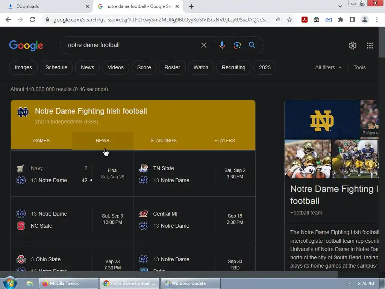The width and height of the screenshot is (385, 289).
Task: Close the Downloads tab
Action: (87, 6)
